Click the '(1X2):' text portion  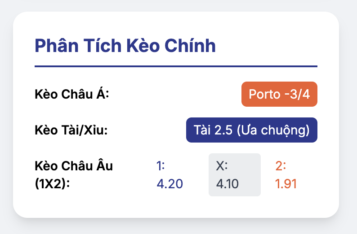[x=52, y=184]
